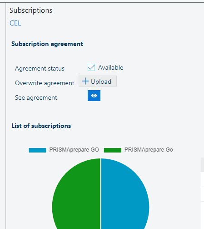Click the white table row at right edge
The image size is (204, 229).
pyautogui.click(x=202, y=179)
